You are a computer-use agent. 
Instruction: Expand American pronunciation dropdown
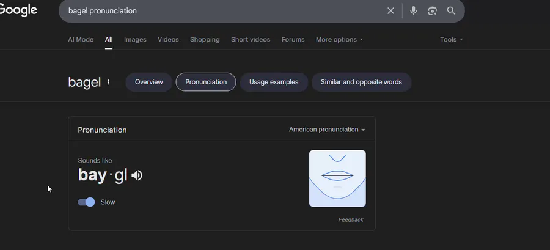coord(327,130)
